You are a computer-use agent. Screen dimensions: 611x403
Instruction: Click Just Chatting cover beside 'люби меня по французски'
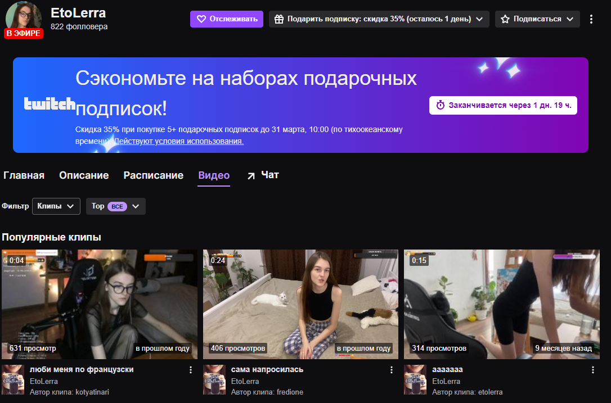pos(13,379)
